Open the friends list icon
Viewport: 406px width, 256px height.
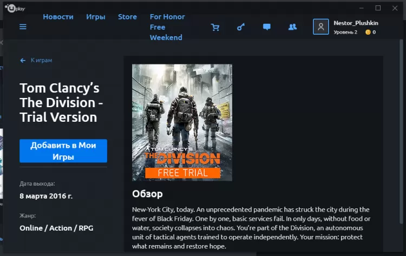pos(292,27)
